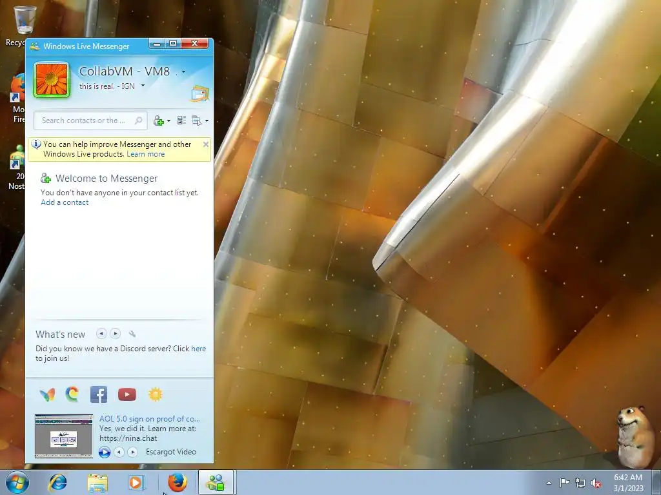Change the contact list layout icon

tap(181, 121)
